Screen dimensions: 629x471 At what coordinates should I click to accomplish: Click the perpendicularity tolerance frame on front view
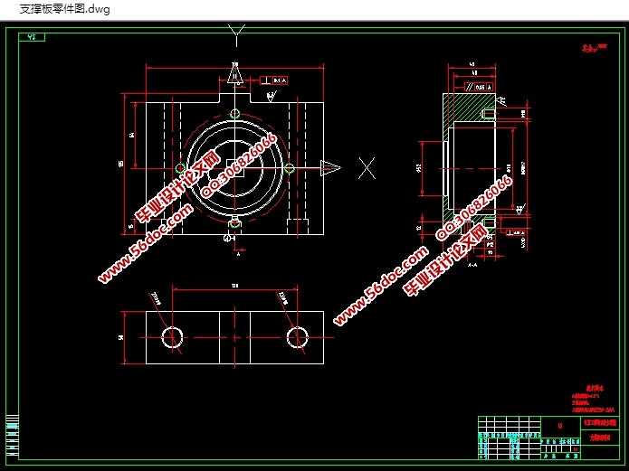[x=272, y=80]
